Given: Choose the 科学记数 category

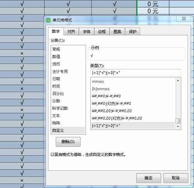Looking at the screenshot, I should (60, 108).
